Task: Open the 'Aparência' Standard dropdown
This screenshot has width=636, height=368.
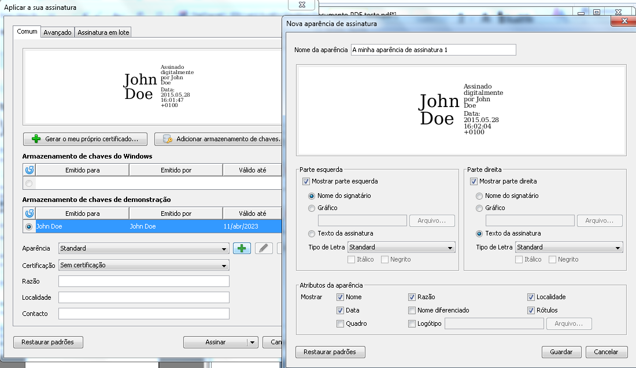Action: click(x=144, y=248)
